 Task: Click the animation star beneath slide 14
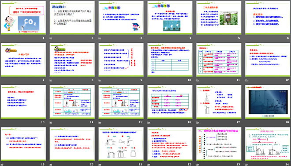[51, 123]
